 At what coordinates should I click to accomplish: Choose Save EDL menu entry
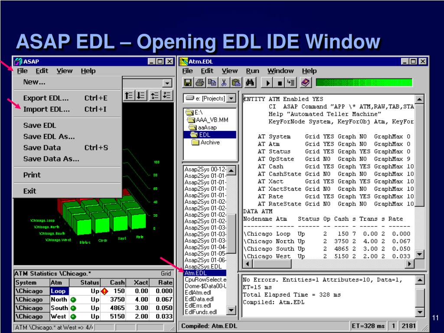tap(67, 125)
